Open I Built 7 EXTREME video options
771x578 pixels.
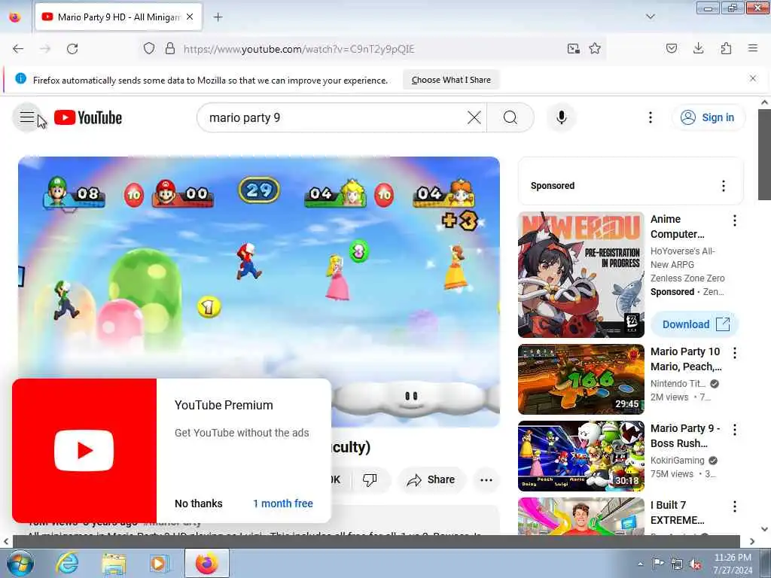click(x=735, y=507)
